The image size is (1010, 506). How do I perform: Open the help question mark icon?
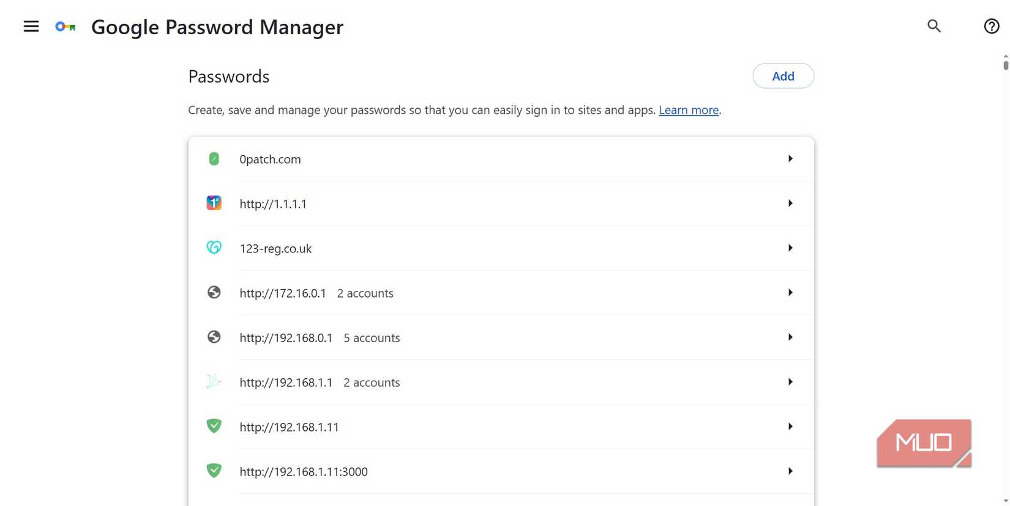point(992,26)
